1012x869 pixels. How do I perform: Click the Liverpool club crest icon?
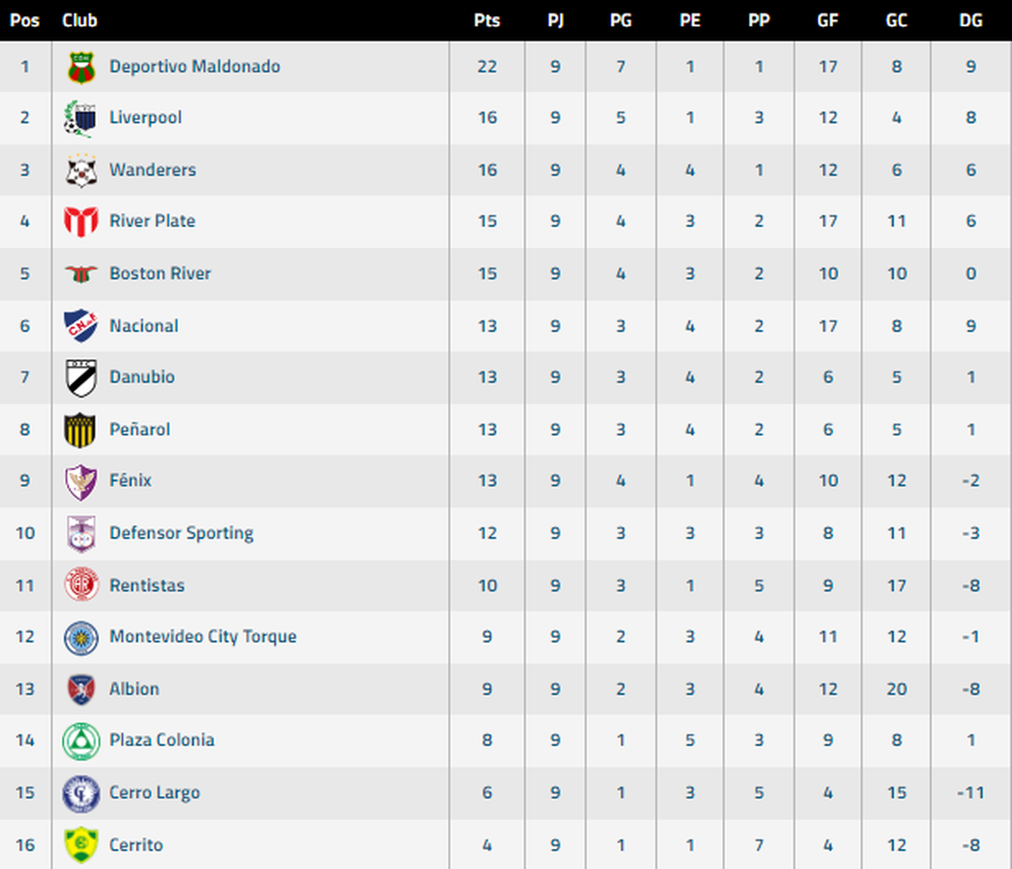tap(82, 119)
